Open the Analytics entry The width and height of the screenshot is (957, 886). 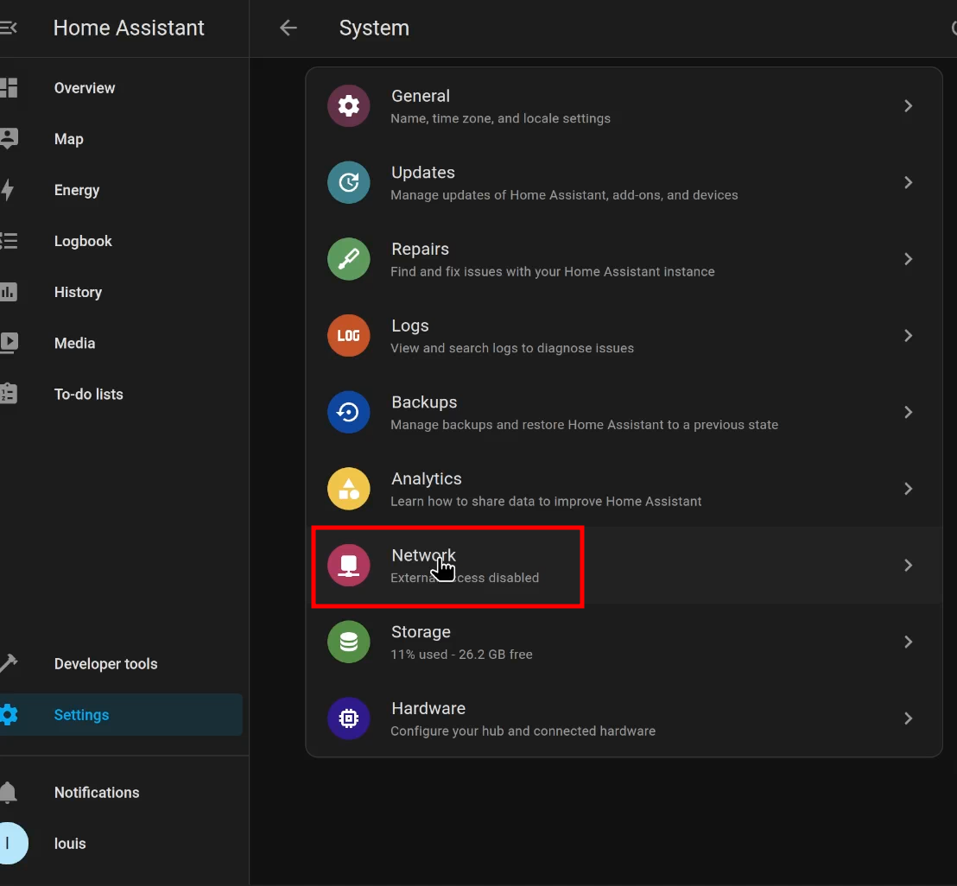(x=624, y=489)
